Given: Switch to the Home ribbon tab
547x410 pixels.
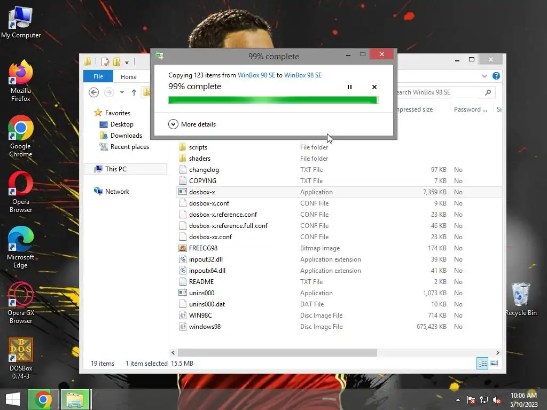Looking at the screenshot, I should coord(129,77).
